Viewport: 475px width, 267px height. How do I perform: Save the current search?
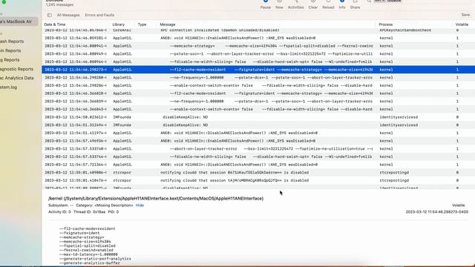tap(465, 15)
